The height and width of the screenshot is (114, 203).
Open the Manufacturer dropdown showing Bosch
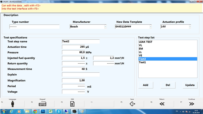105,27
